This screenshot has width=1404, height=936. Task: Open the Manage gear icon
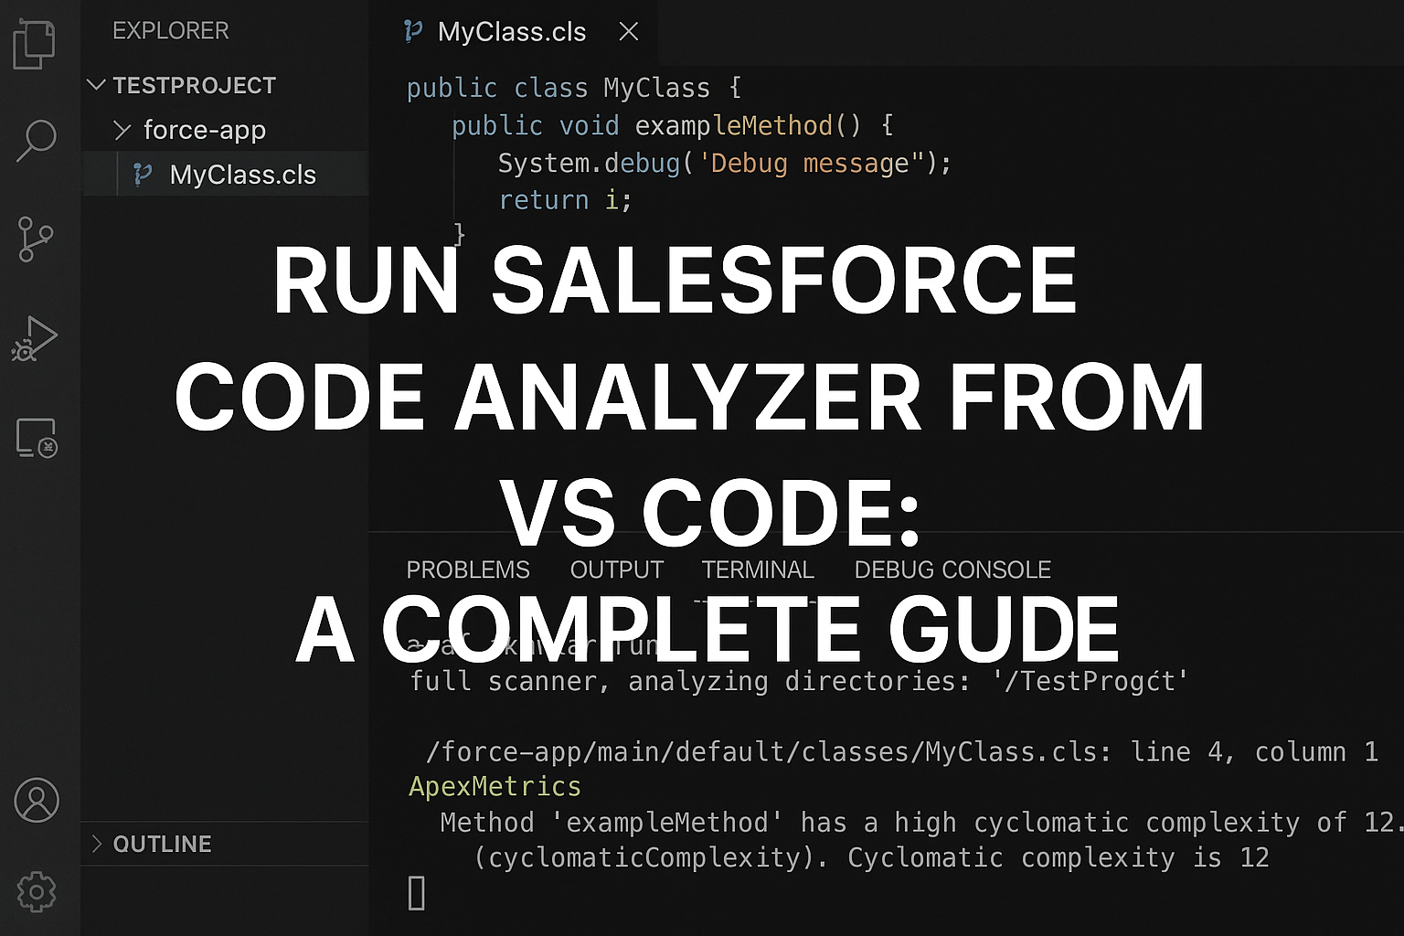click(37, 890)
